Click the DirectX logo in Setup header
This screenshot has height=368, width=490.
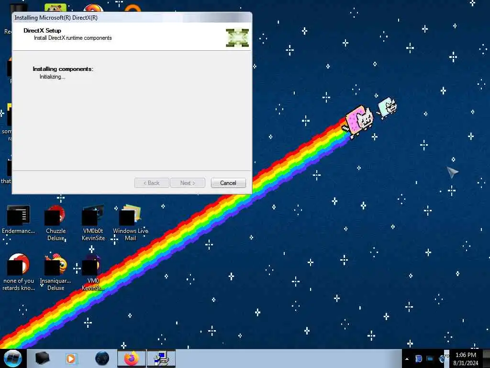point(237,38)
